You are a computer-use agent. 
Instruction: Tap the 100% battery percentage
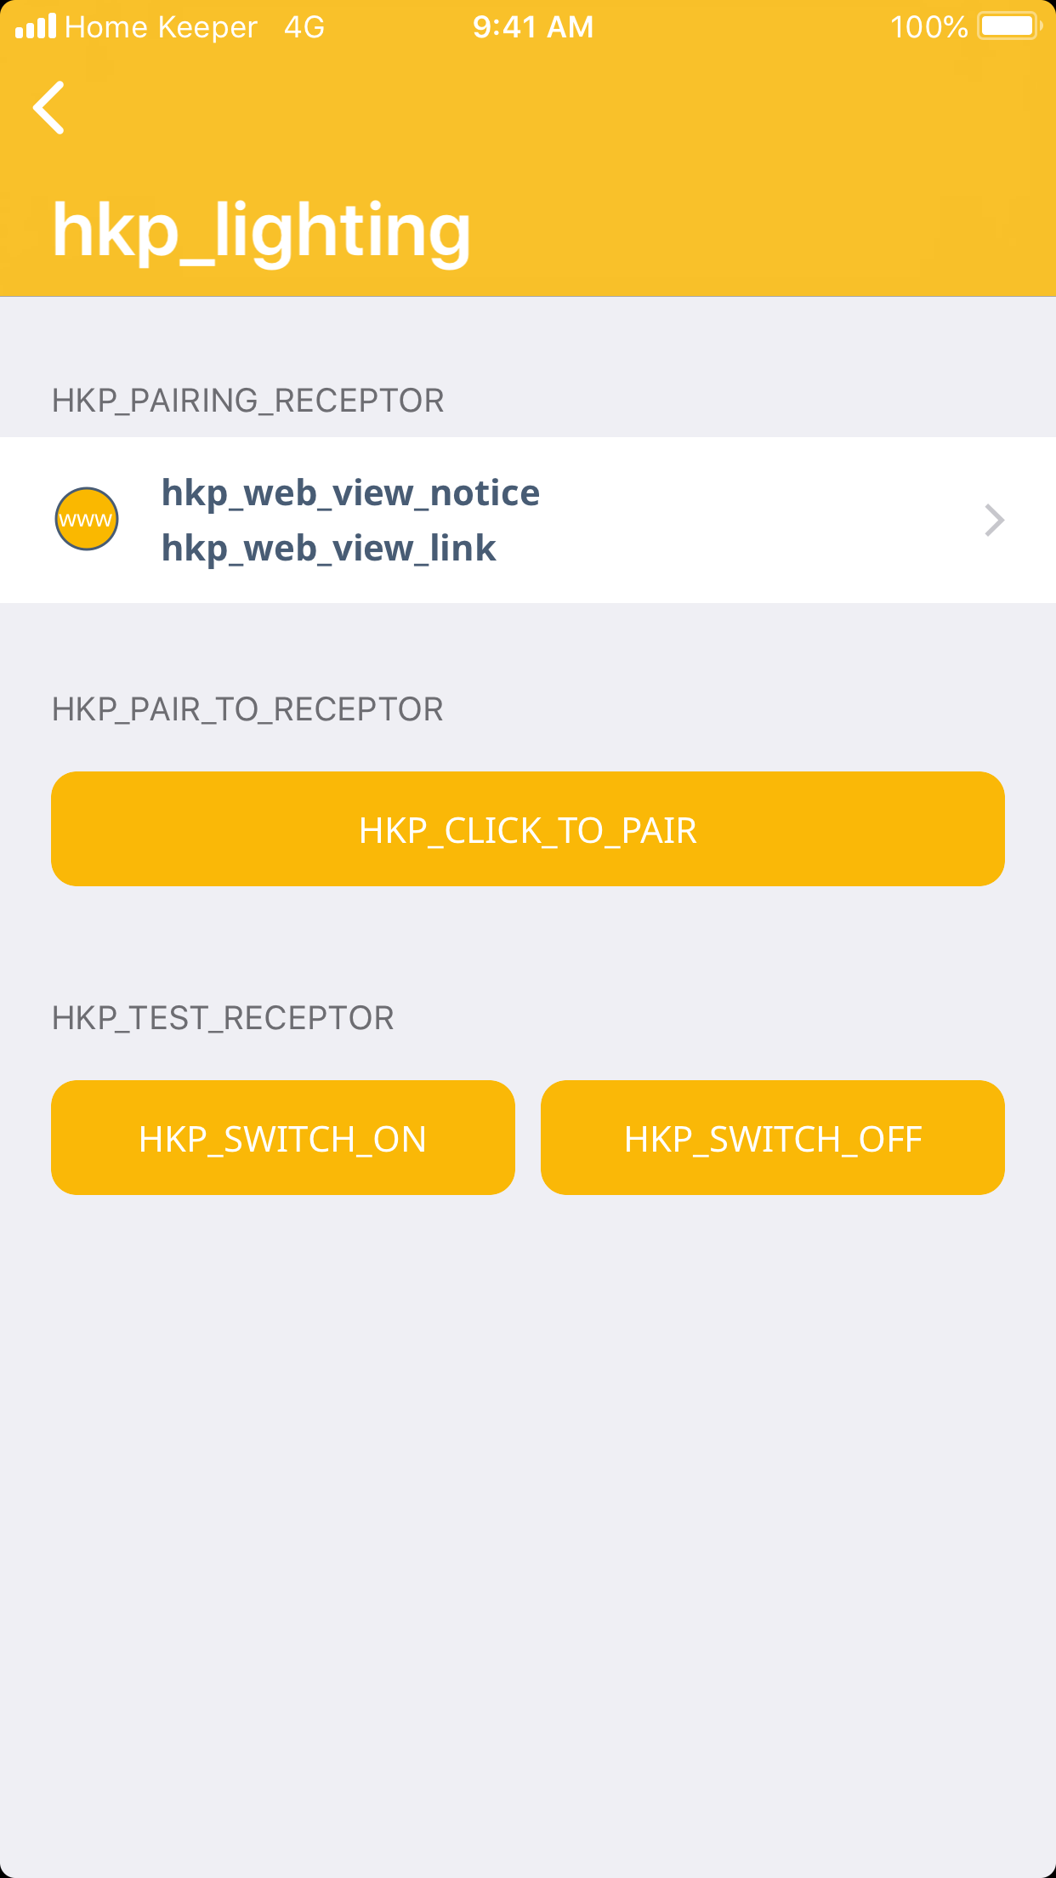[928, 27]
